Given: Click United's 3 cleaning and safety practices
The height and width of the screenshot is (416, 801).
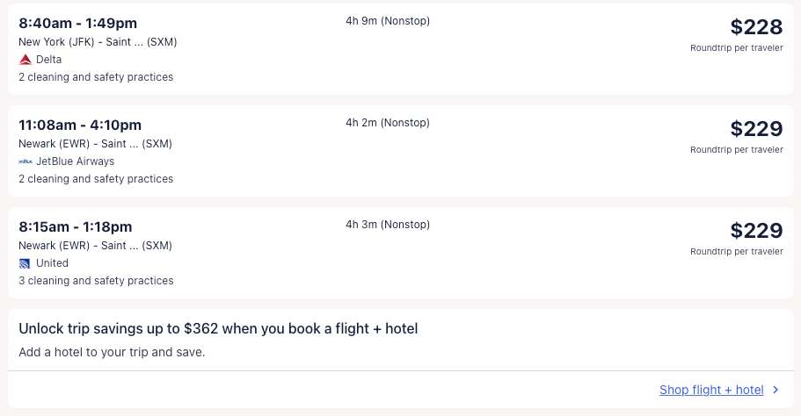Looking at the screenshot, I should (x=96, y=281).
